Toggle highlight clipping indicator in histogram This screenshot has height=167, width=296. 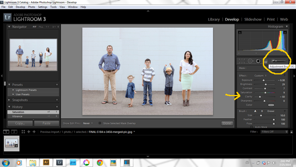click(285, 32)
